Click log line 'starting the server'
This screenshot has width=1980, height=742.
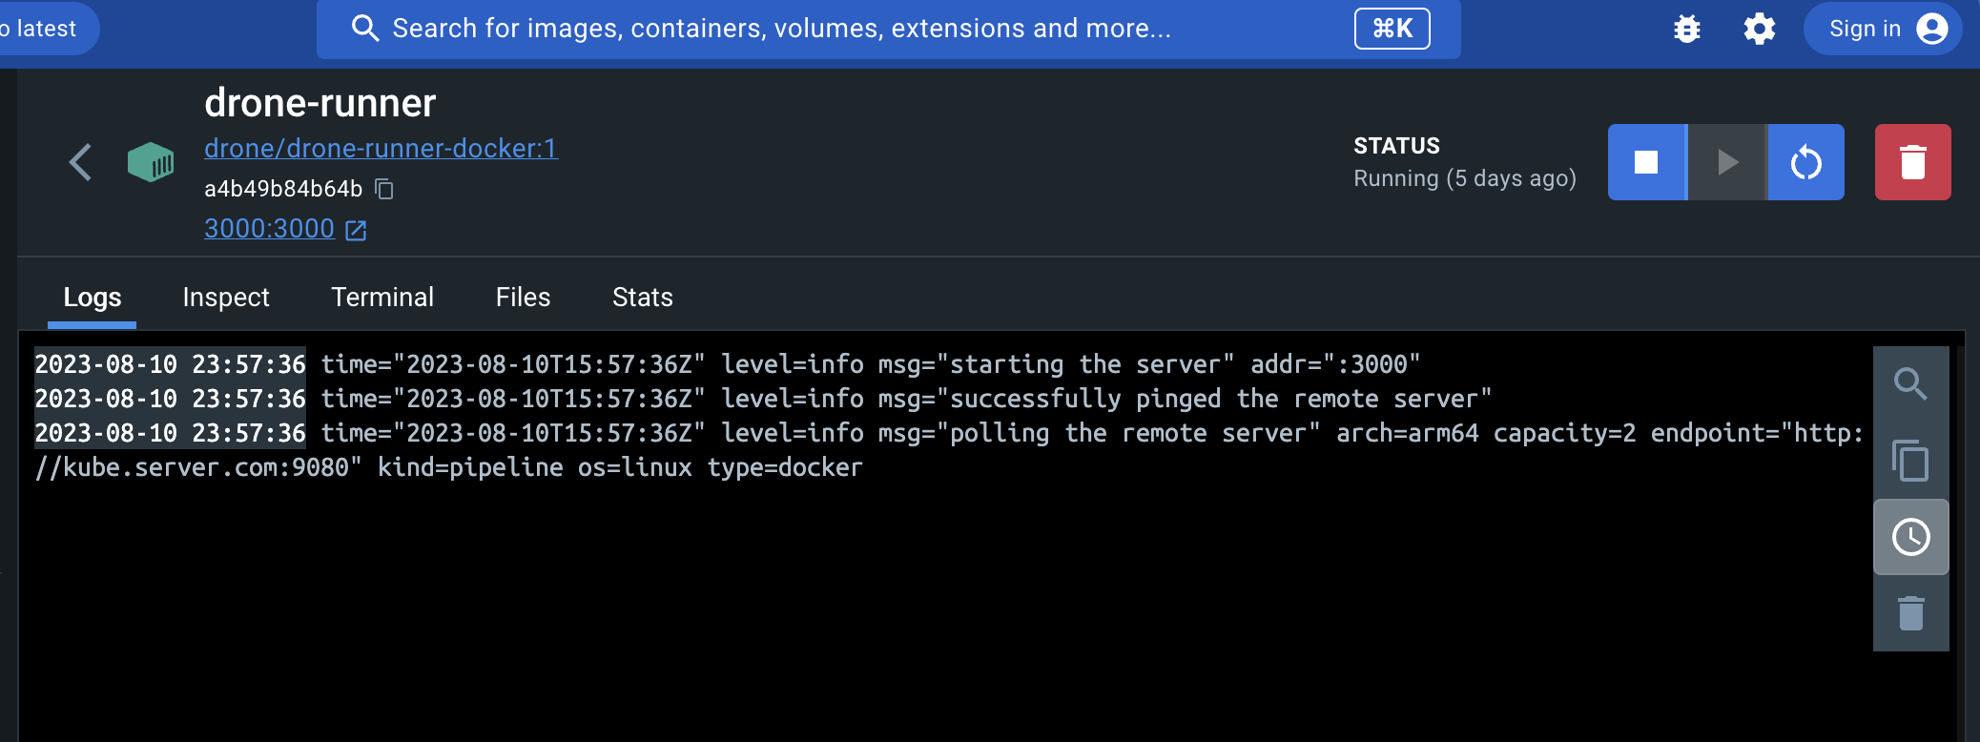pyautogui.click(x=728, y=364)
